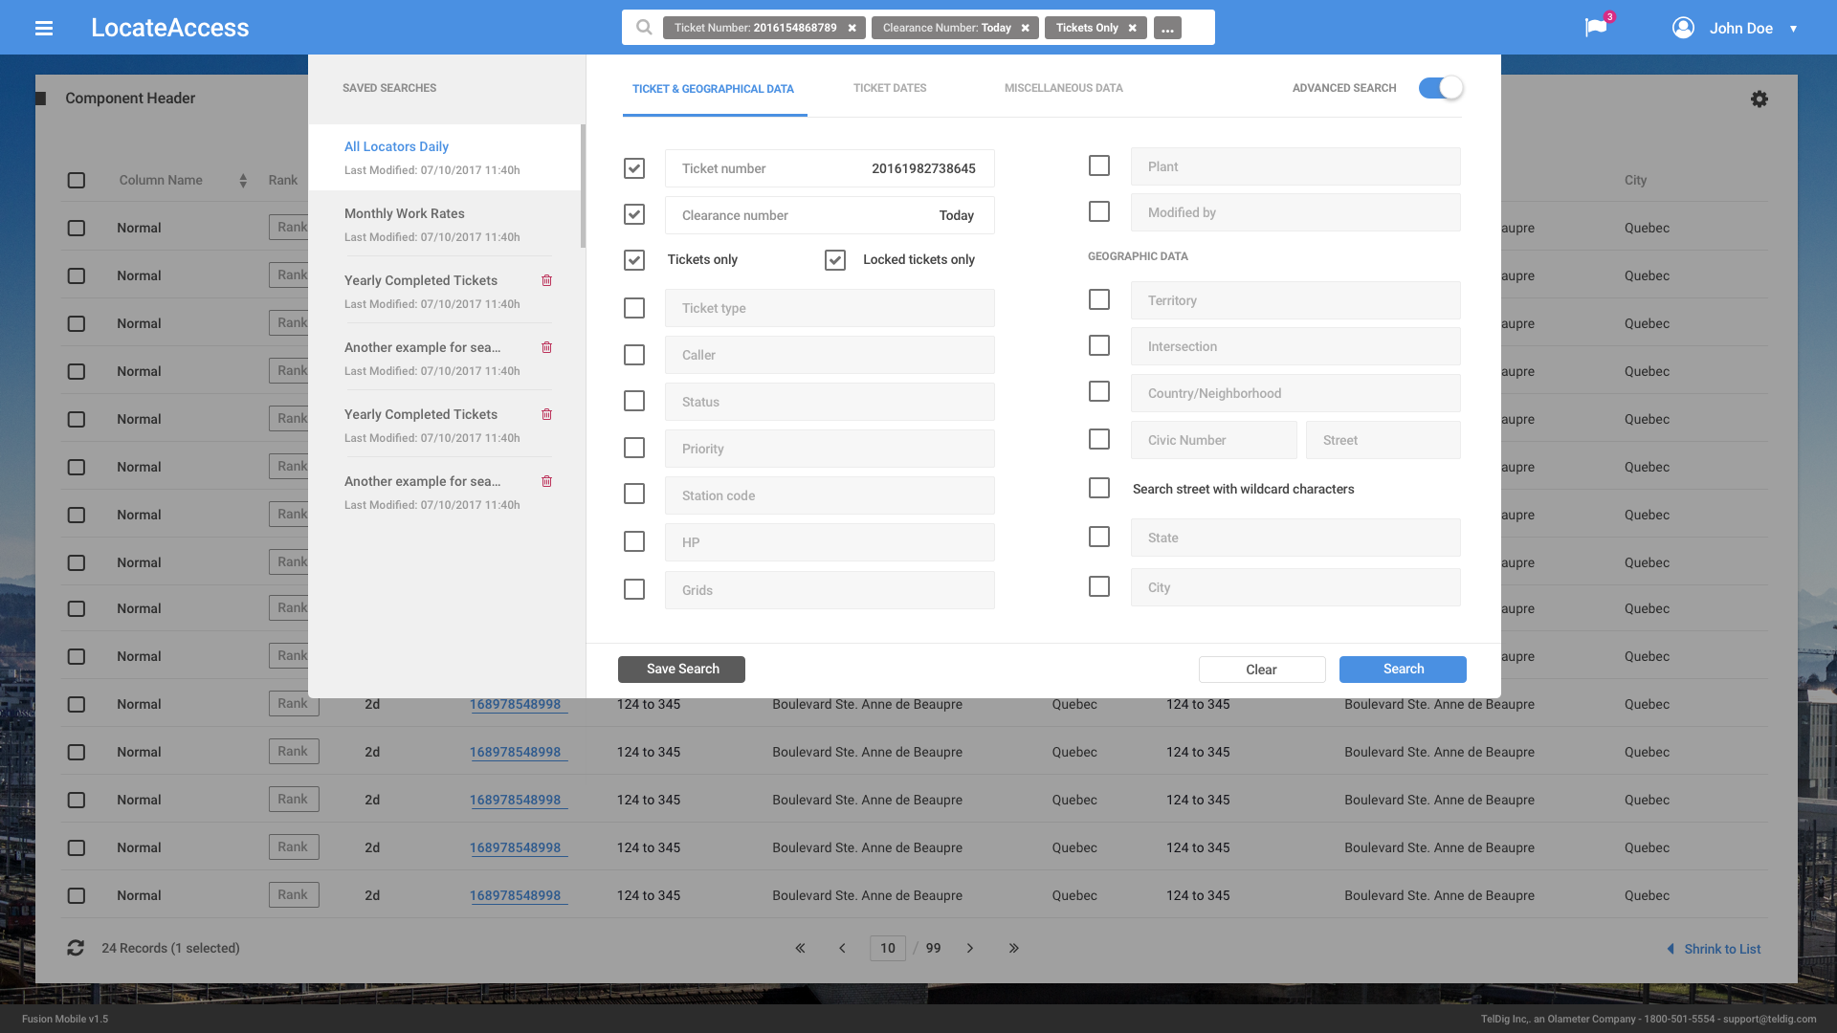The height and width of the screenshot is (1033, 1837).
Task: Switch to the Ticket Dates tab
Action: (890, 88)
